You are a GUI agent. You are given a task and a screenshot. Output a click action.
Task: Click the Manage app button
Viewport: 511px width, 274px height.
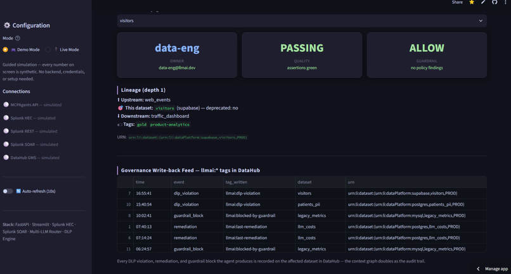point(496,269)
